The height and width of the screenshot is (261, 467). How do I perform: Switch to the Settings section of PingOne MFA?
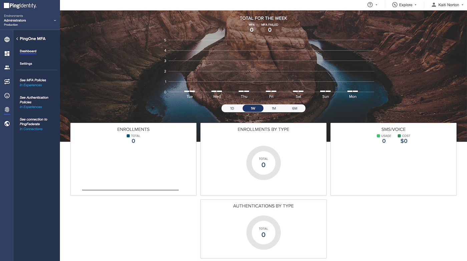(26, 64)
